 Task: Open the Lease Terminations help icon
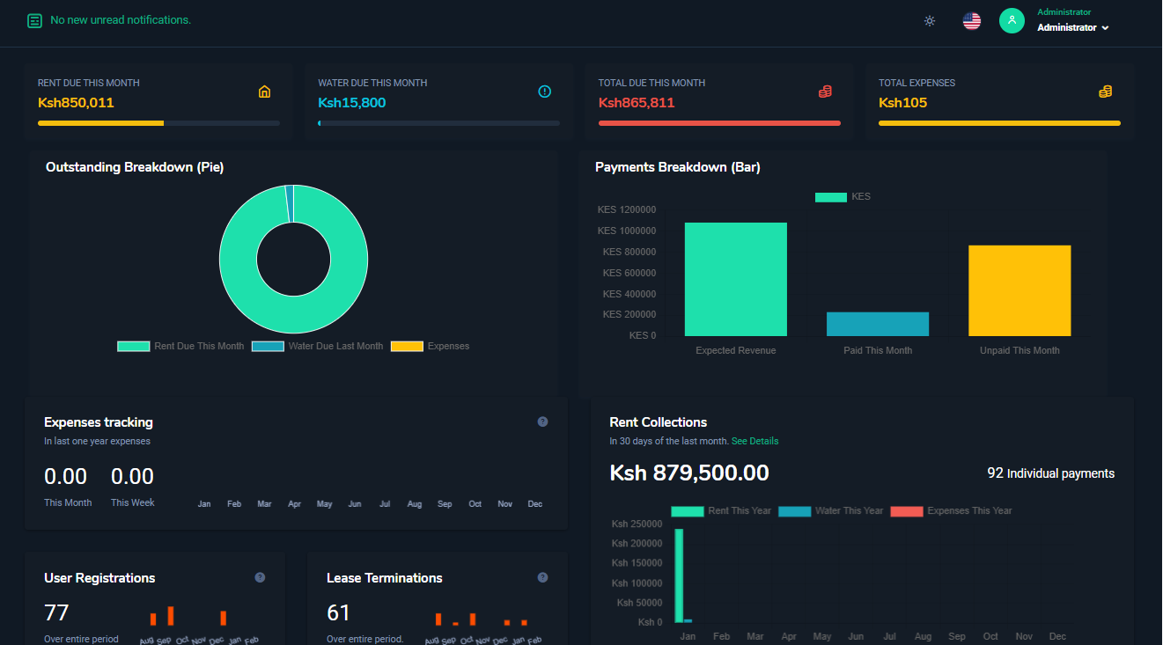tap(542, 577)
